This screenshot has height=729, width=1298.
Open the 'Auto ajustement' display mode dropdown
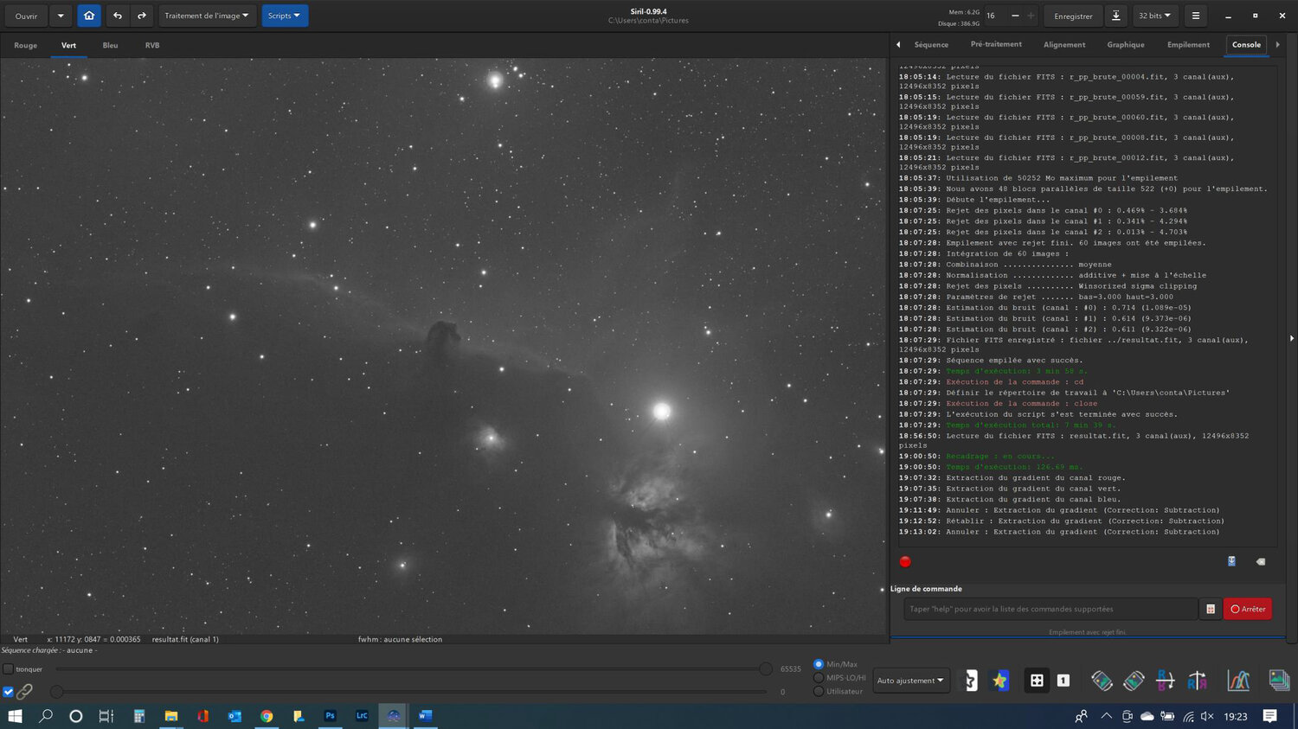pyautogui.click(x=910, y=681)
